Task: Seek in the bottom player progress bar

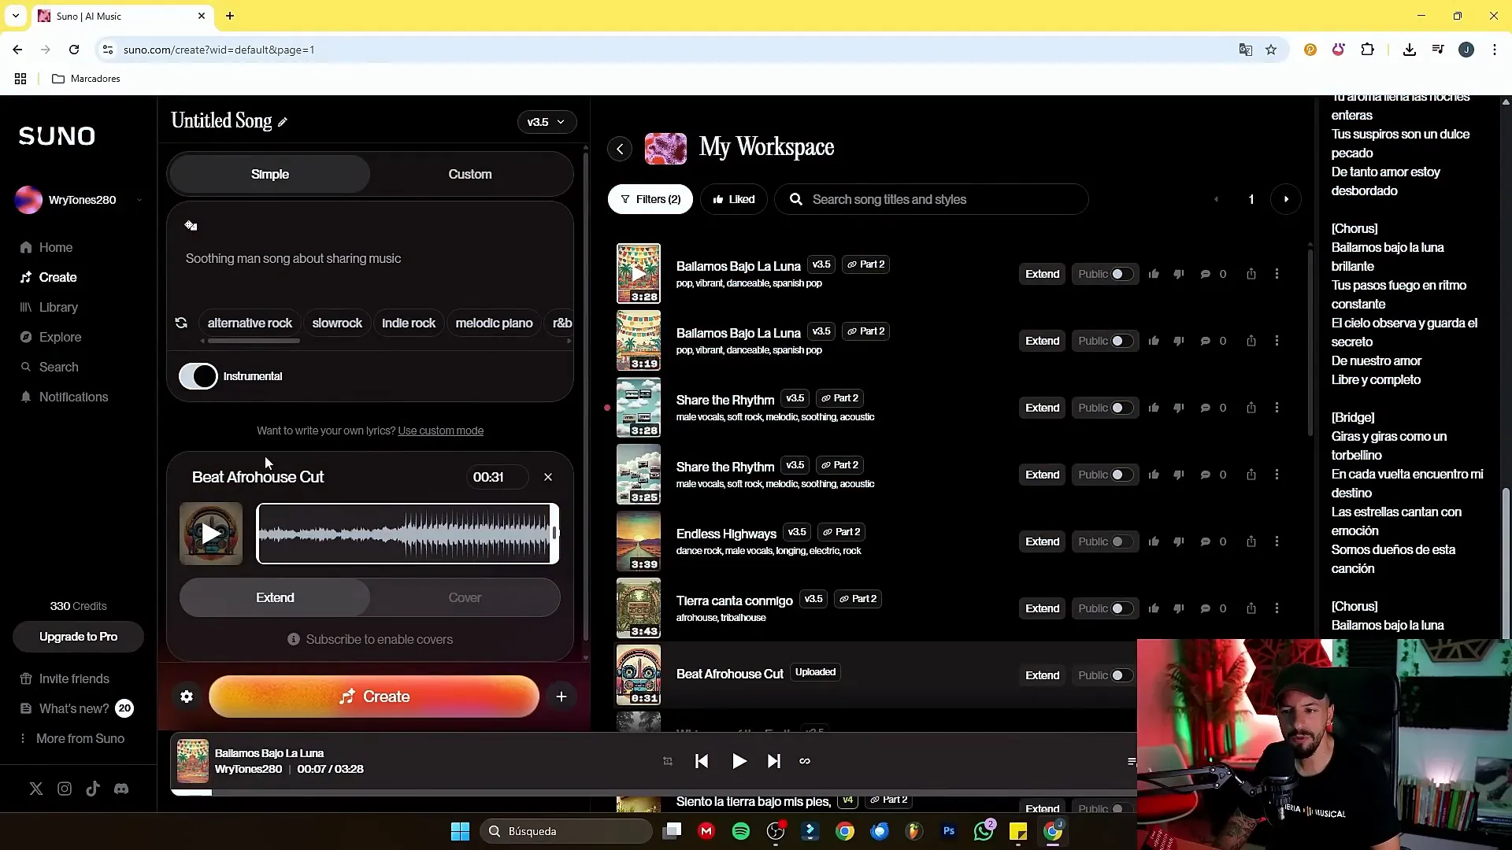Action: [654, 793]
